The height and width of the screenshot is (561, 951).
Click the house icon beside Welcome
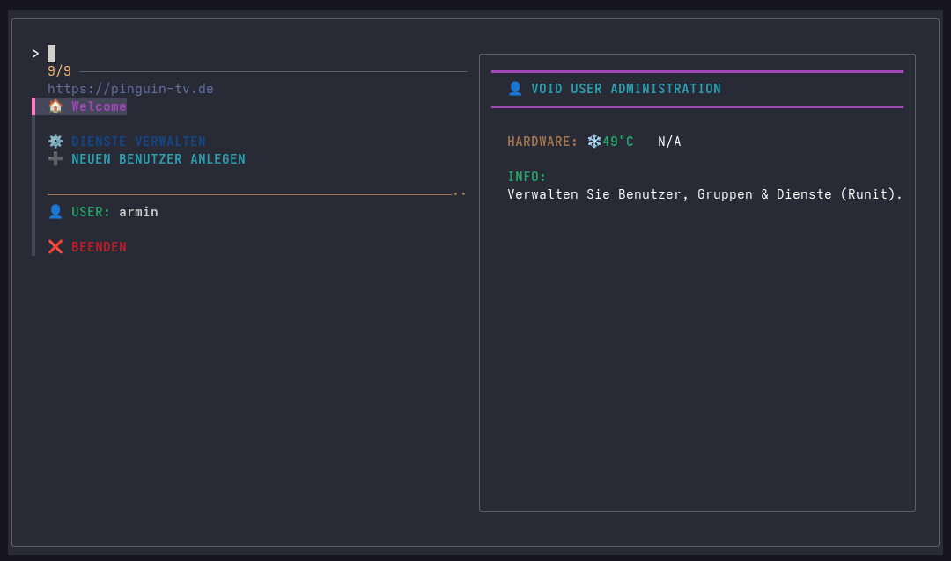[55, 106]
